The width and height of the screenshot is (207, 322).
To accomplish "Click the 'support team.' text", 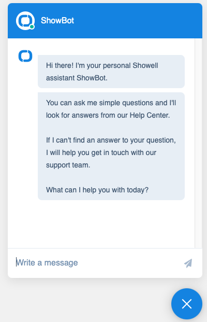I will tap(68, 165).
